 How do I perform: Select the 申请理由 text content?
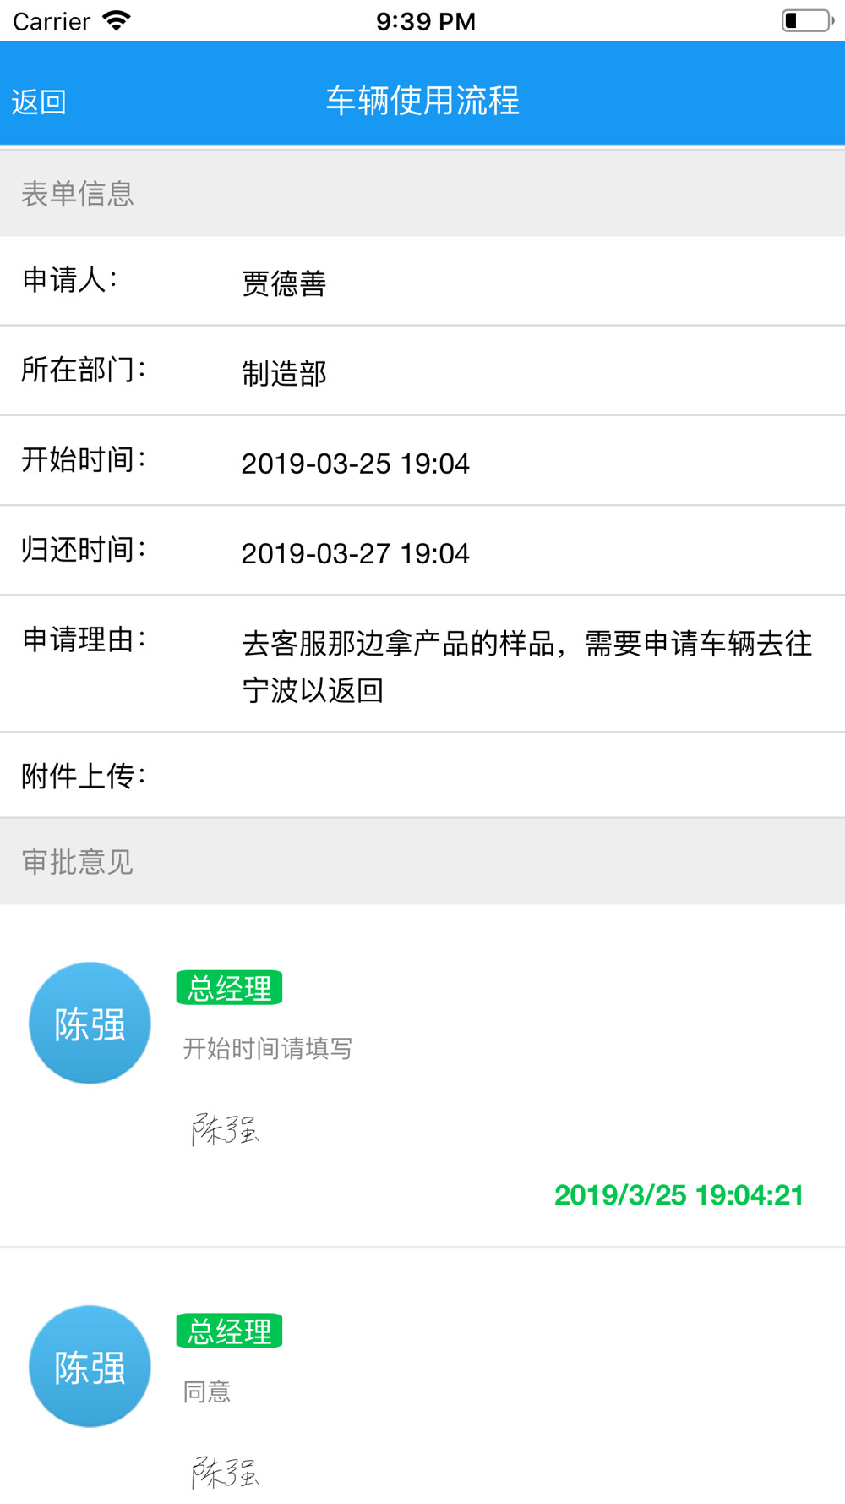click(x=526, y=667)
